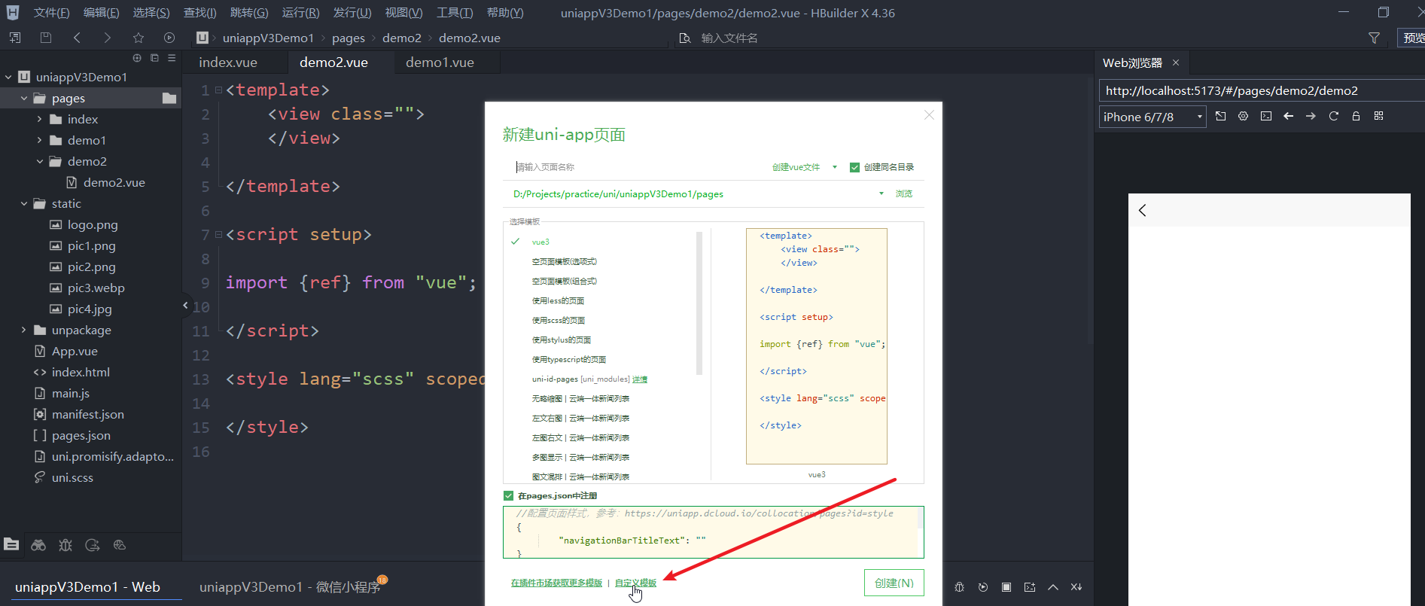Expand the index folder
The image size is (1425, 606).
click(x=40, y=119)
